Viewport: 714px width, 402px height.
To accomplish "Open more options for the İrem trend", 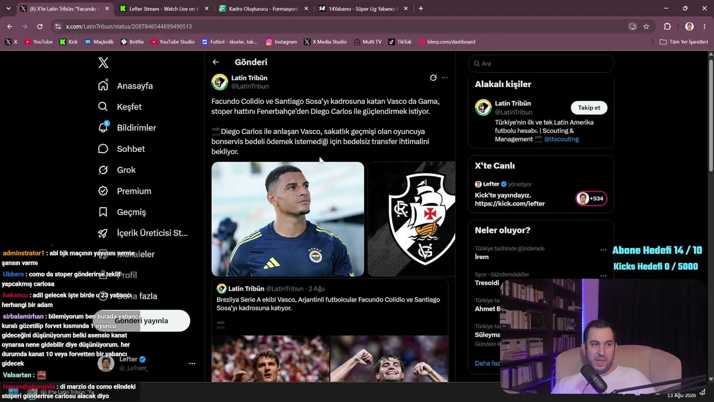I will tap(603, 250).
